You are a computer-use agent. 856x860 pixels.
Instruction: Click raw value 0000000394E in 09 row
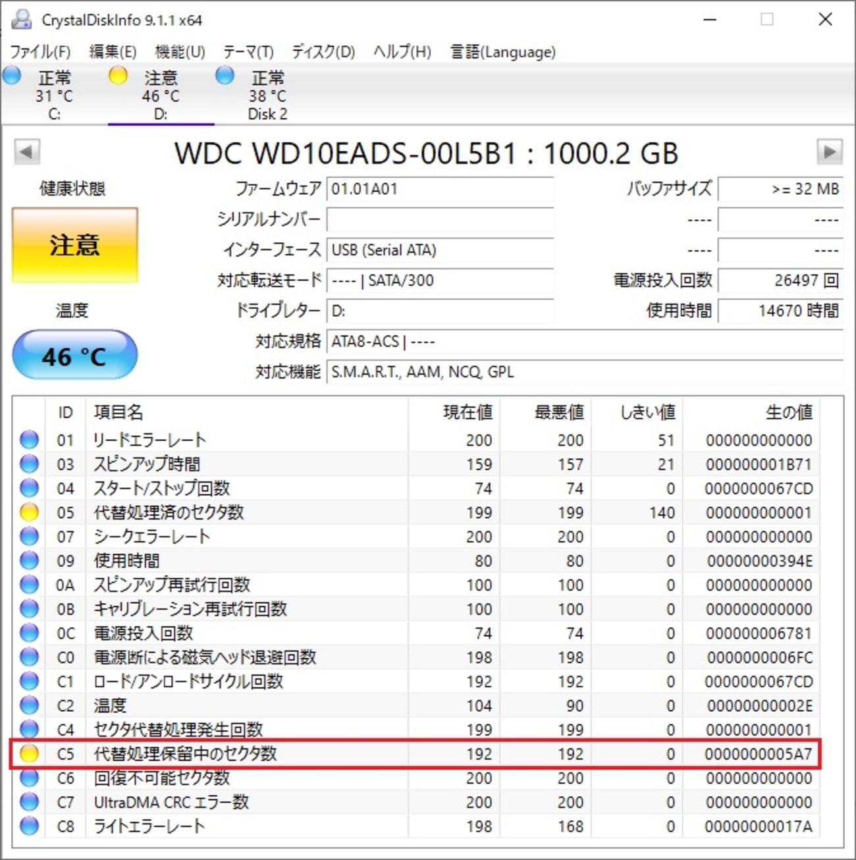point(760,561)
